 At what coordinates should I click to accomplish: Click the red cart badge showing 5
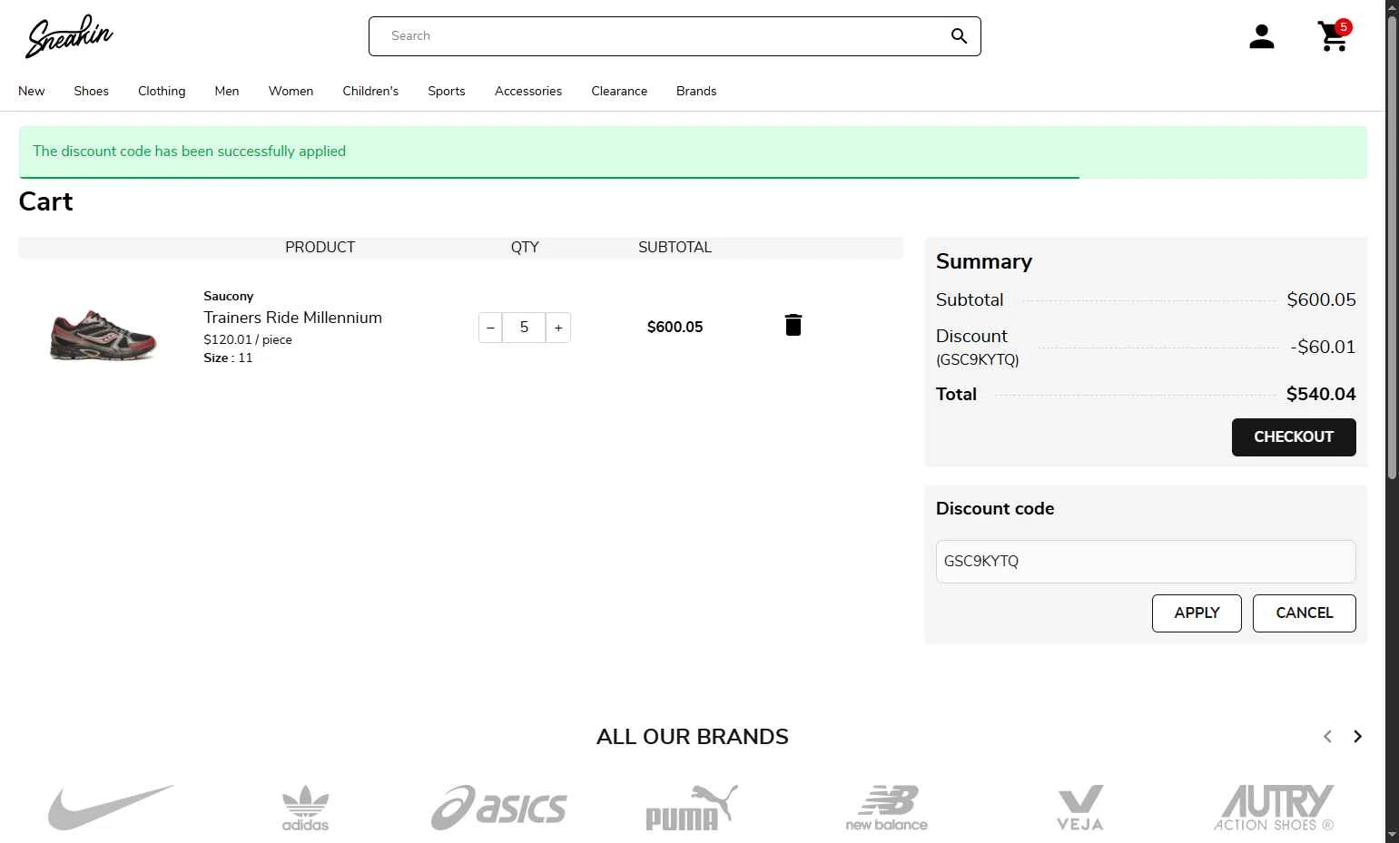coord(1344,27)
